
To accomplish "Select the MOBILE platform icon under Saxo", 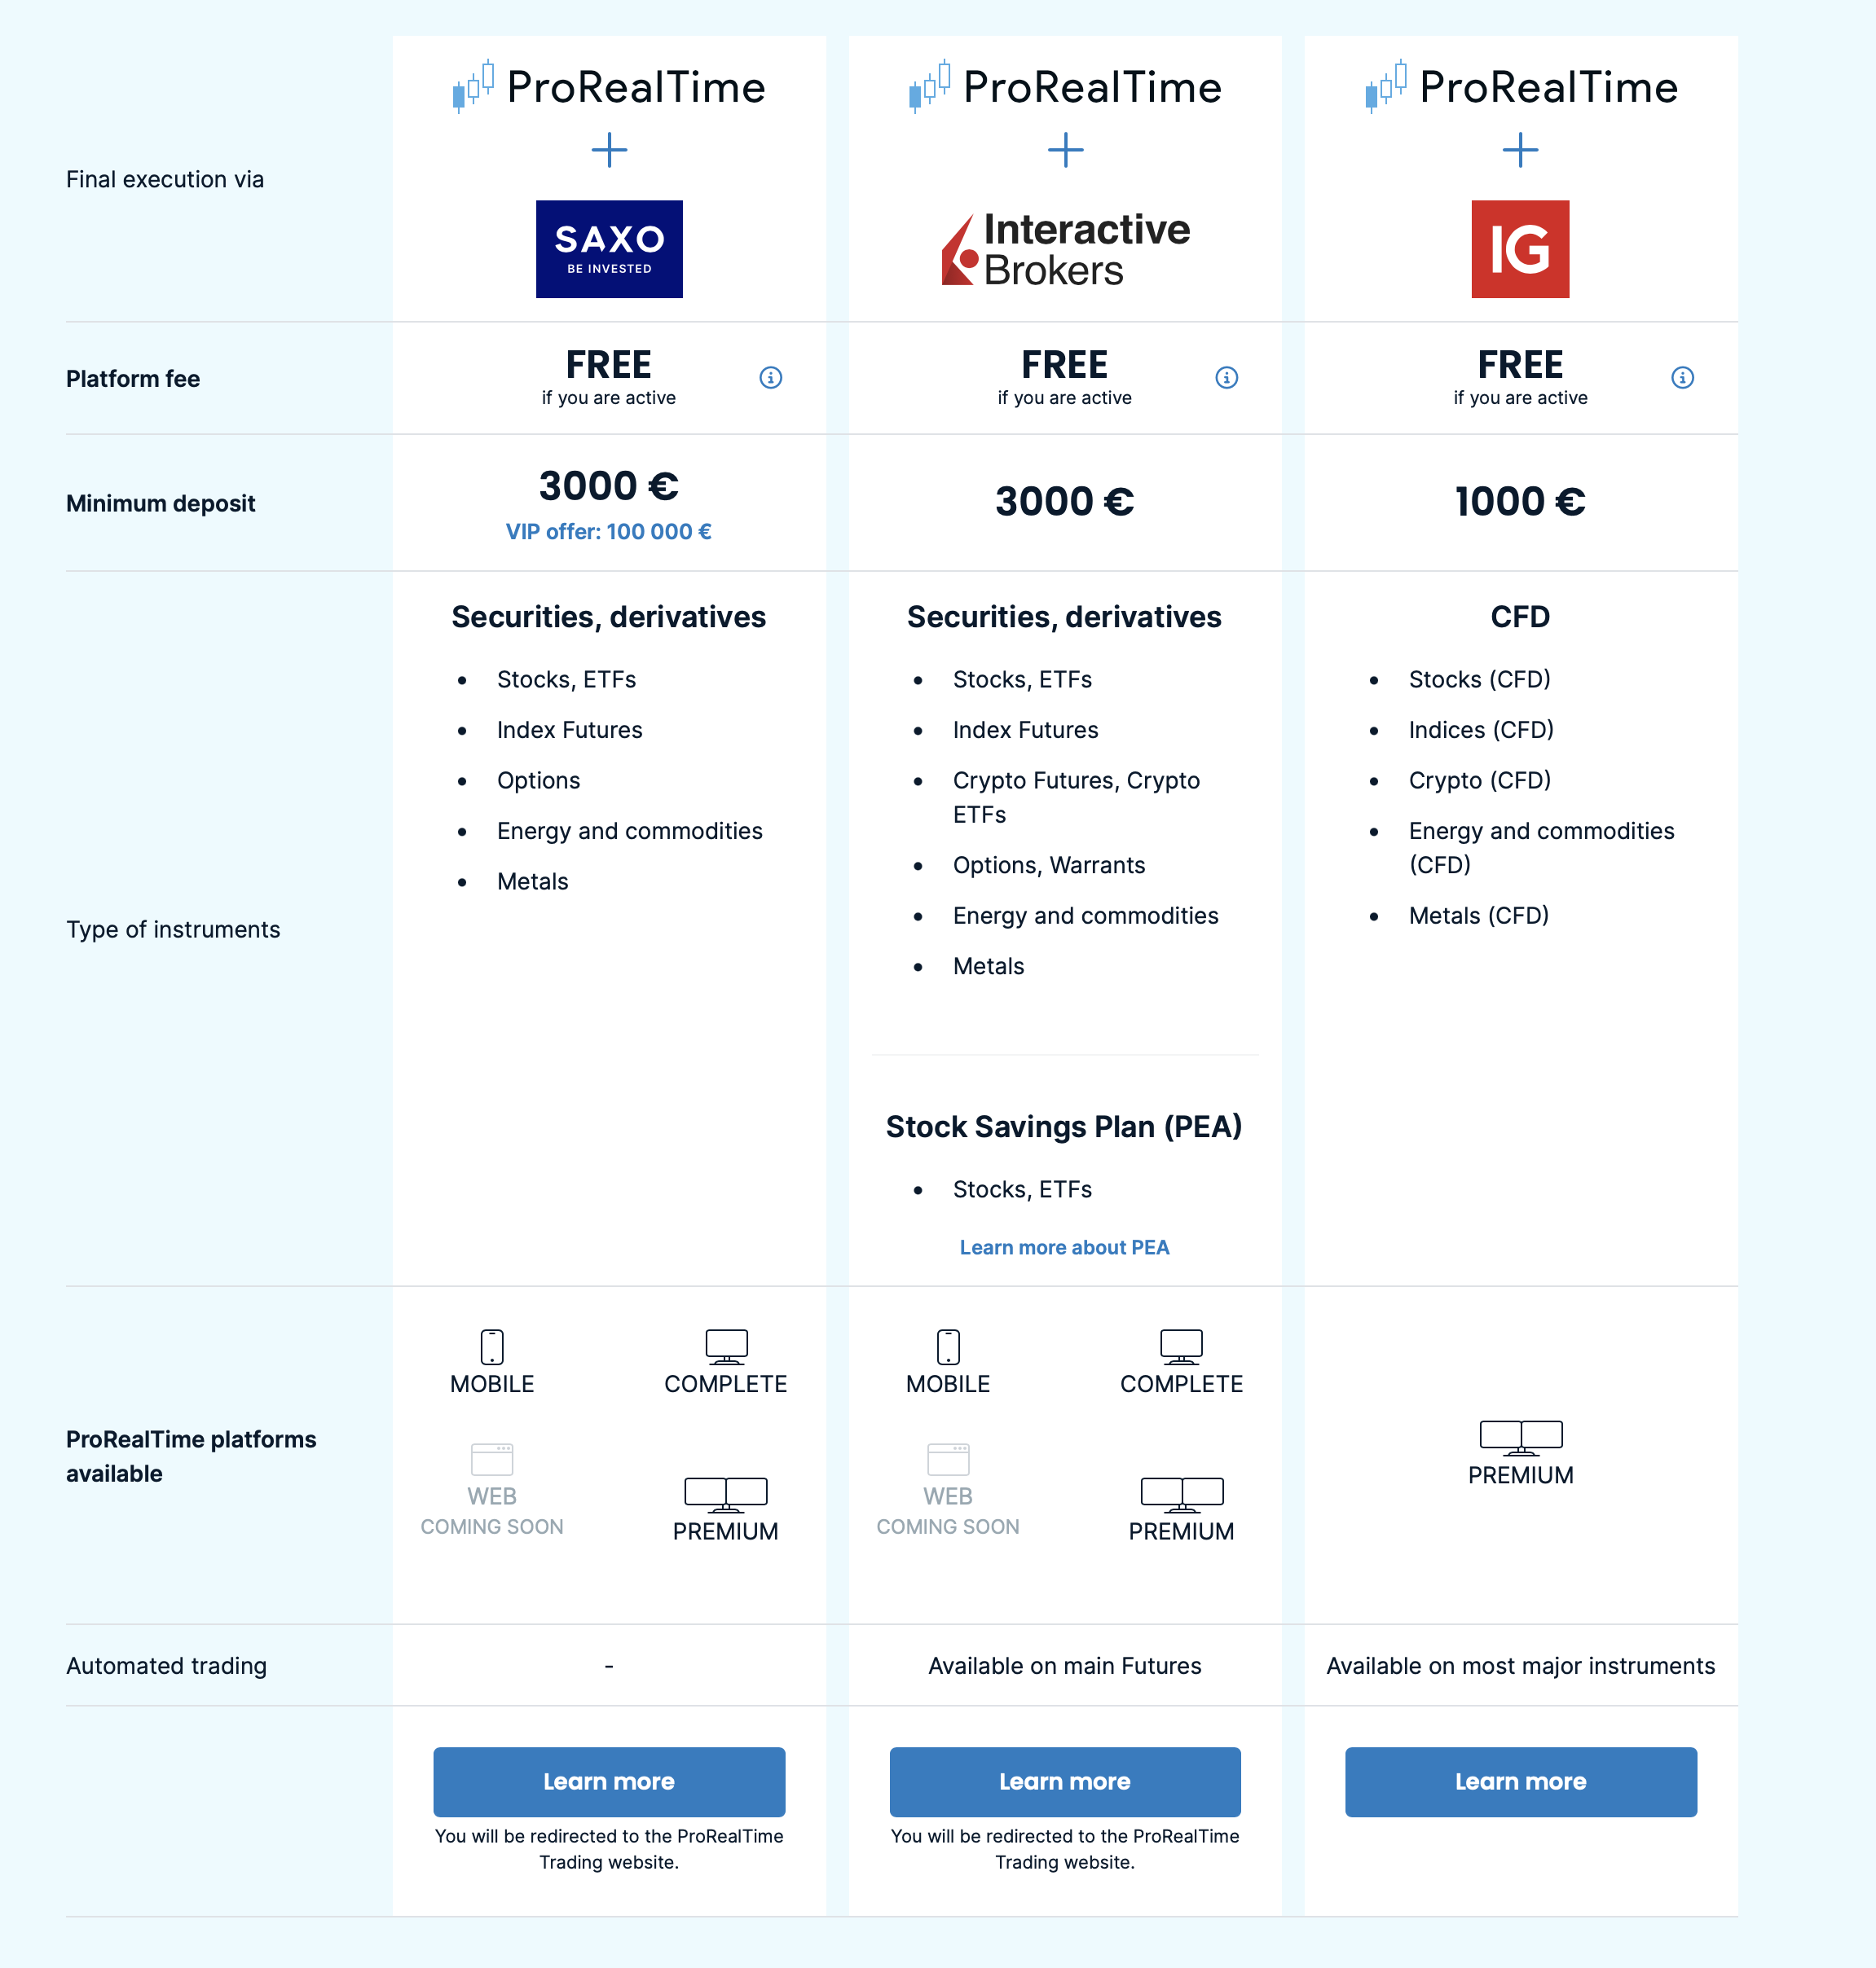I will pyautogui.click(x=491, y=1347).
